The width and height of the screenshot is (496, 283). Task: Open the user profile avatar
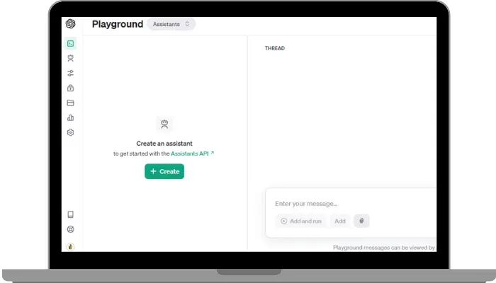click(71, 247)
